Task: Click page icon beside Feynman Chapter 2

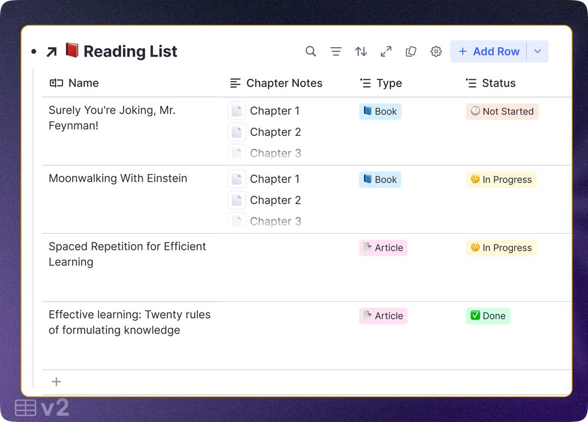Action: click(x=236, y=132)
